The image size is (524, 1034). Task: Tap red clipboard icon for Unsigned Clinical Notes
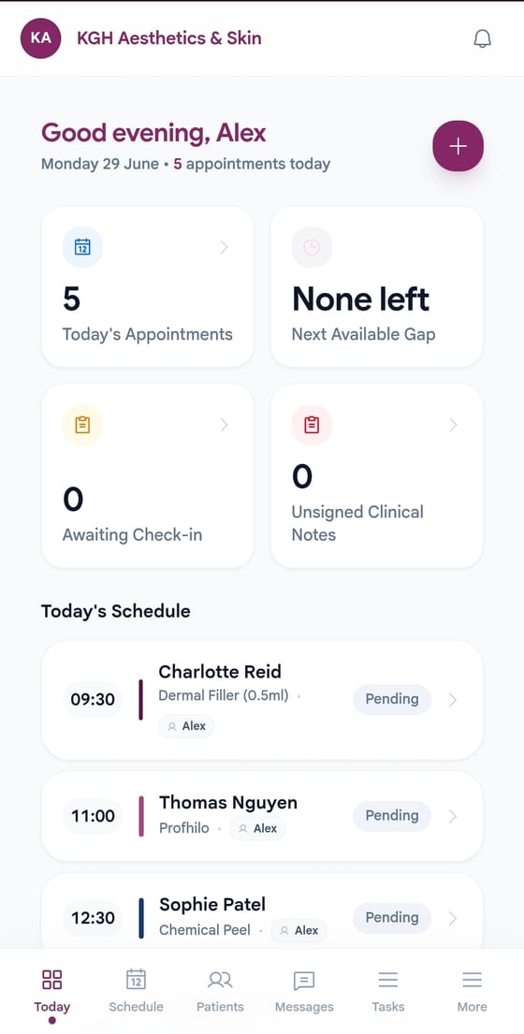coord(312,425)
